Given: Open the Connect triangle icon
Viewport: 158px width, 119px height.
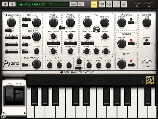Looking at the screenshot, I should (149, 6).
